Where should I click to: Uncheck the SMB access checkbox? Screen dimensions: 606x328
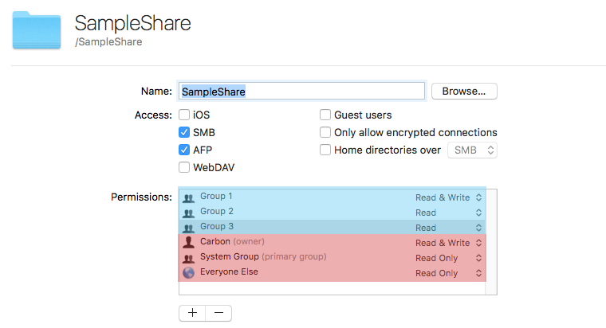[184, 133]
